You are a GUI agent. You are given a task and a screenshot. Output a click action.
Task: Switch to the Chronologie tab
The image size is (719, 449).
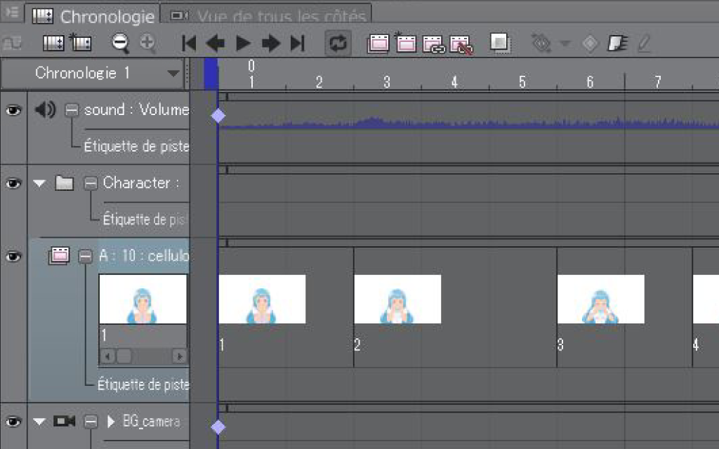(x=93, y=17)
